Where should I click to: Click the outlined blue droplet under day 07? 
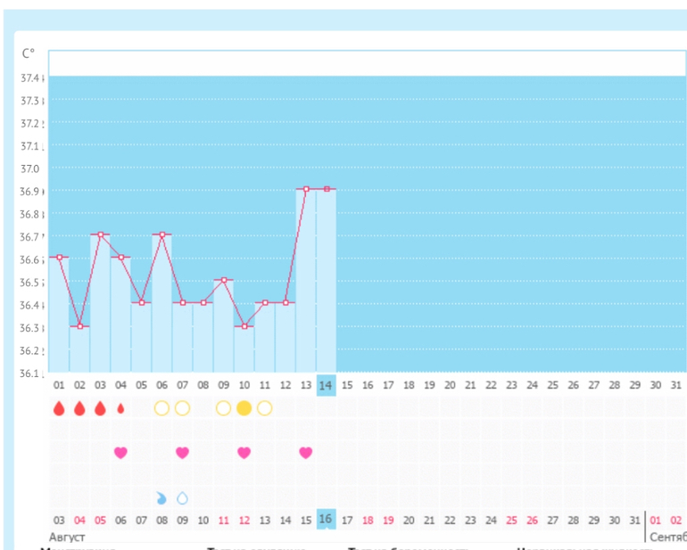(x=182, y=497)
